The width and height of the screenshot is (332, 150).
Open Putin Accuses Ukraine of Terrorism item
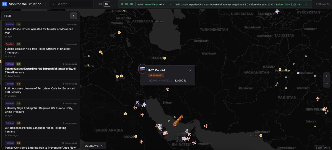click(x=41, y=90)
